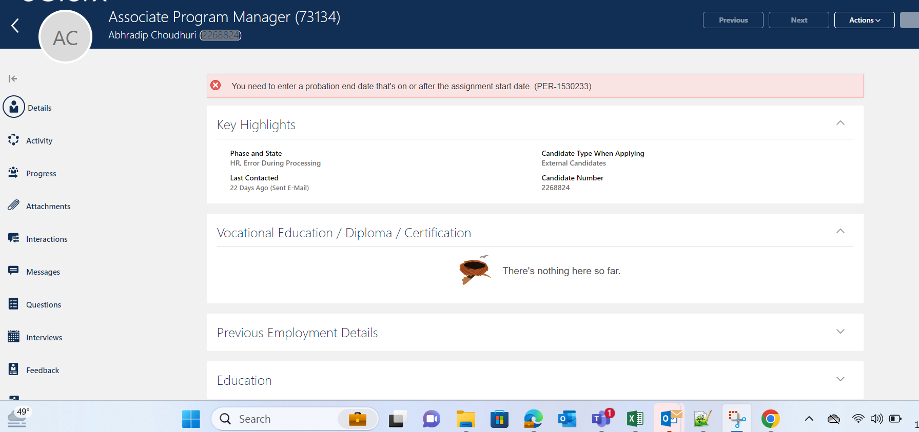
Task: Go back using the header back arrow
Action: click(15, 26)
